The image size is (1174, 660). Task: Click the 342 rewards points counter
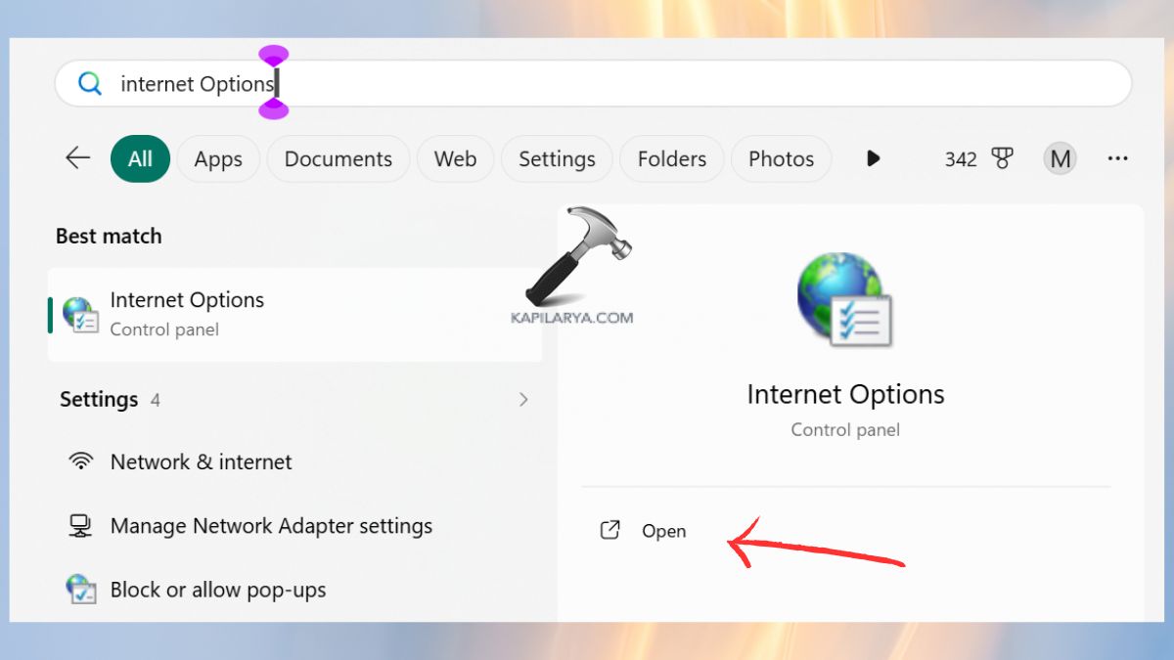pyautogui.click(x=961, y=158)
